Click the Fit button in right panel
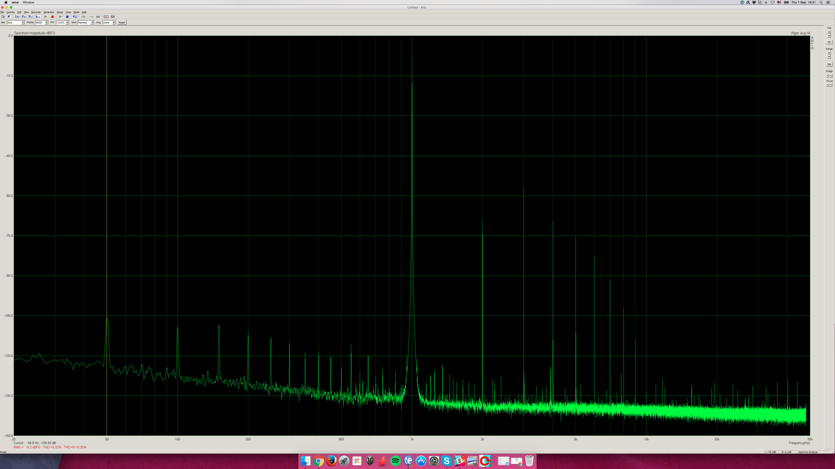835x469 pixels. (829, 42)
